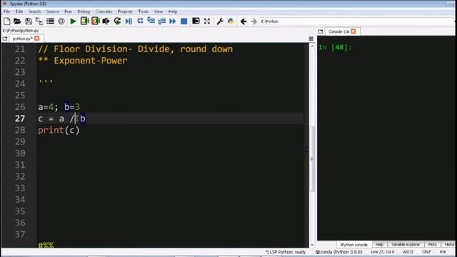Click the editor scroll up arrow
The width and height of the screenshot is (457, 257).
312,46
